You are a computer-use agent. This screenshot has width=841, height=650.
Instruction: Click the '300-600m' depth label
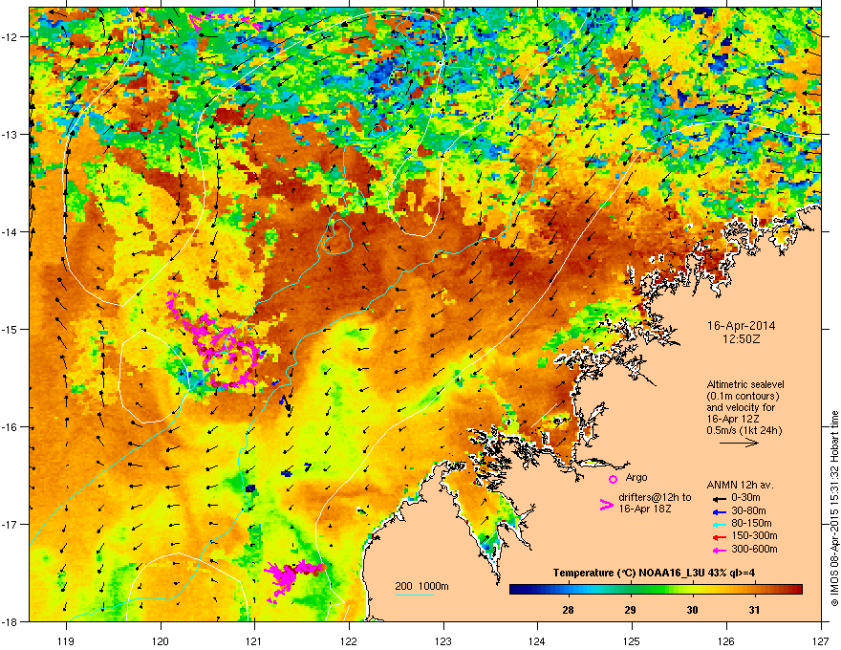click(x=754, y=549)
